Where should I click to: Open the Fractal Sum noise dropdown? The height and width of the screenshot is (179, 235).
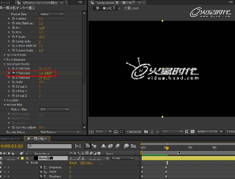[51, 14]
